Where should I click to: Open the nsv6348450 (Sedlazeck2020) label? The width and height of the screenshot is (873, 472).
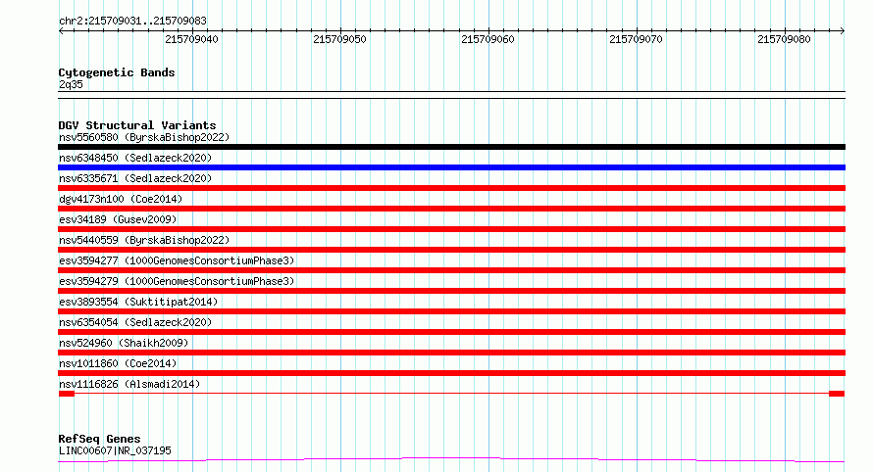pos(135,158)
